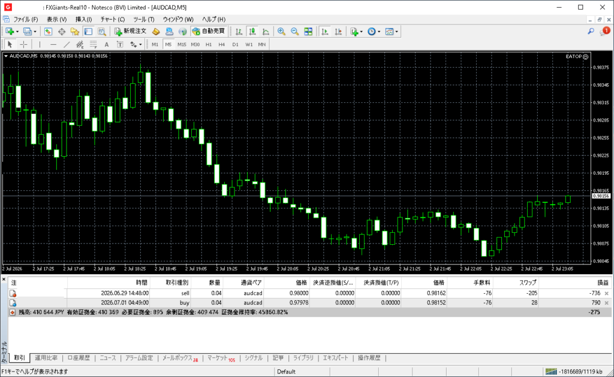Toggle chart auto scroll
Viewport: 614px width, 377px height.
click(x=324, y=32)
